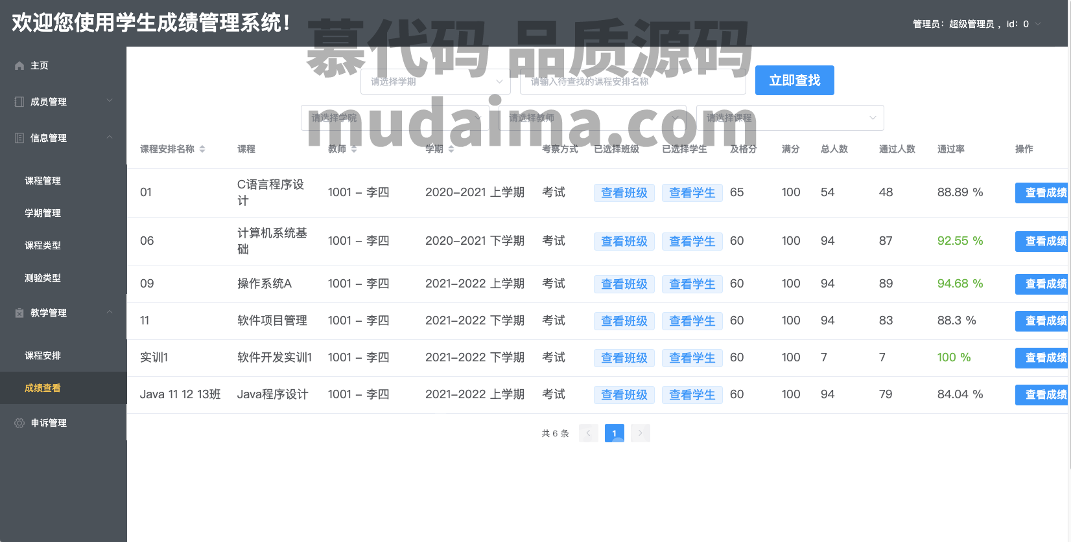Select 成绩查看 menu item

click(63, 388)
